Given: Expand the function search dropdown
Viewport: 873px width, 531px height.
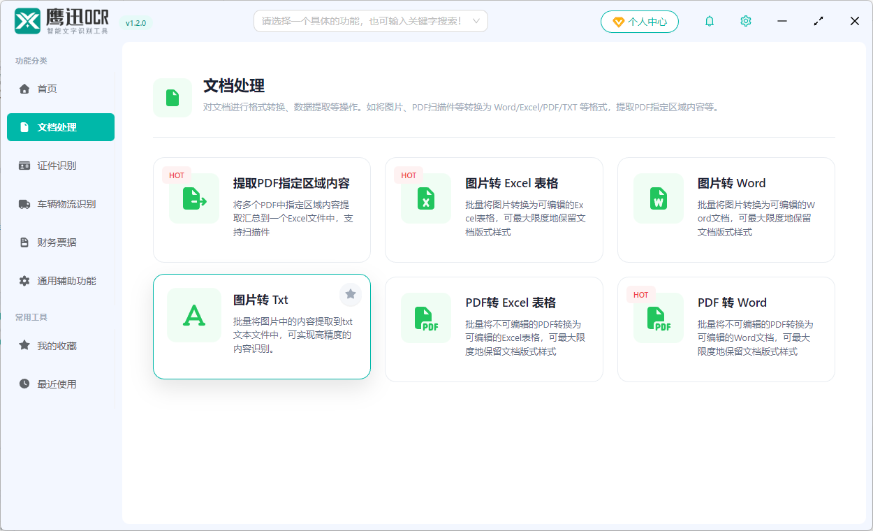Looking at the screenshot, I should [x=478, y=21].
